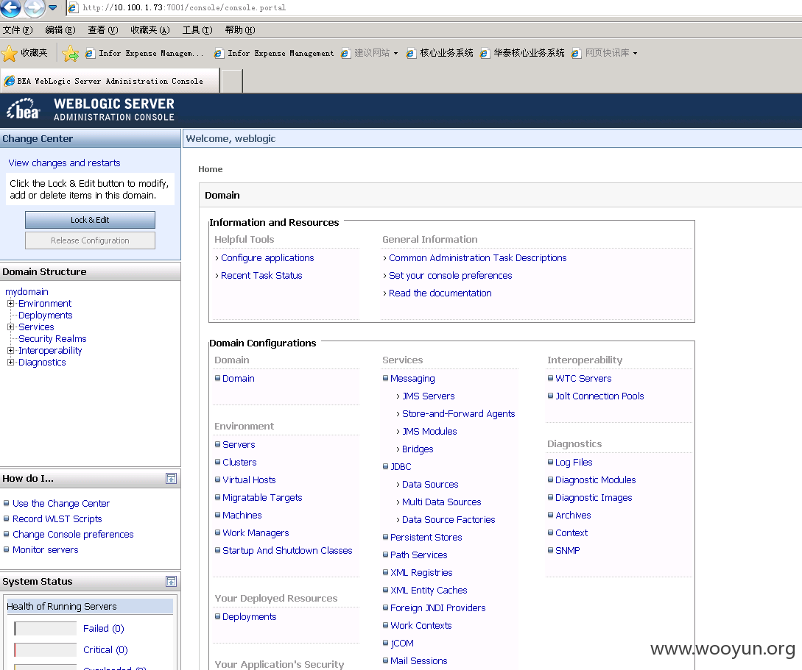
Task: Open the Virtual Hosts link
Action: [x=249, y=480]
